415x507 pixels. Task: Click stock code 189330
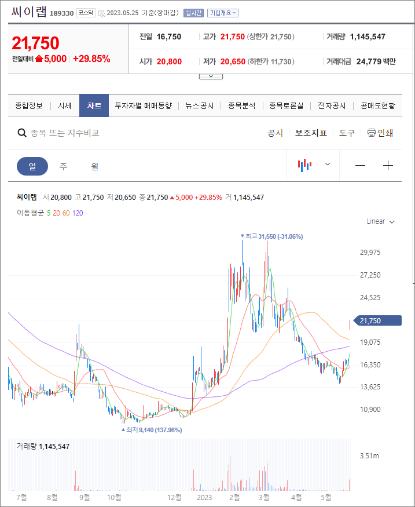[62, 13]
